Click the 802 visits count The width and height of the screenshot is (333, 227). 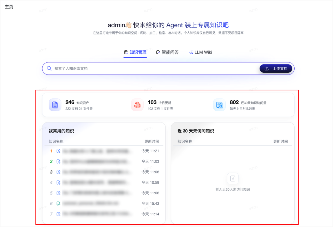coord(234,102)
